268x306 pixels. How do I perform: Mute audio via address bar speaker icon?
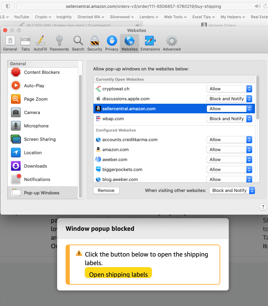click(x=257, y=6)
